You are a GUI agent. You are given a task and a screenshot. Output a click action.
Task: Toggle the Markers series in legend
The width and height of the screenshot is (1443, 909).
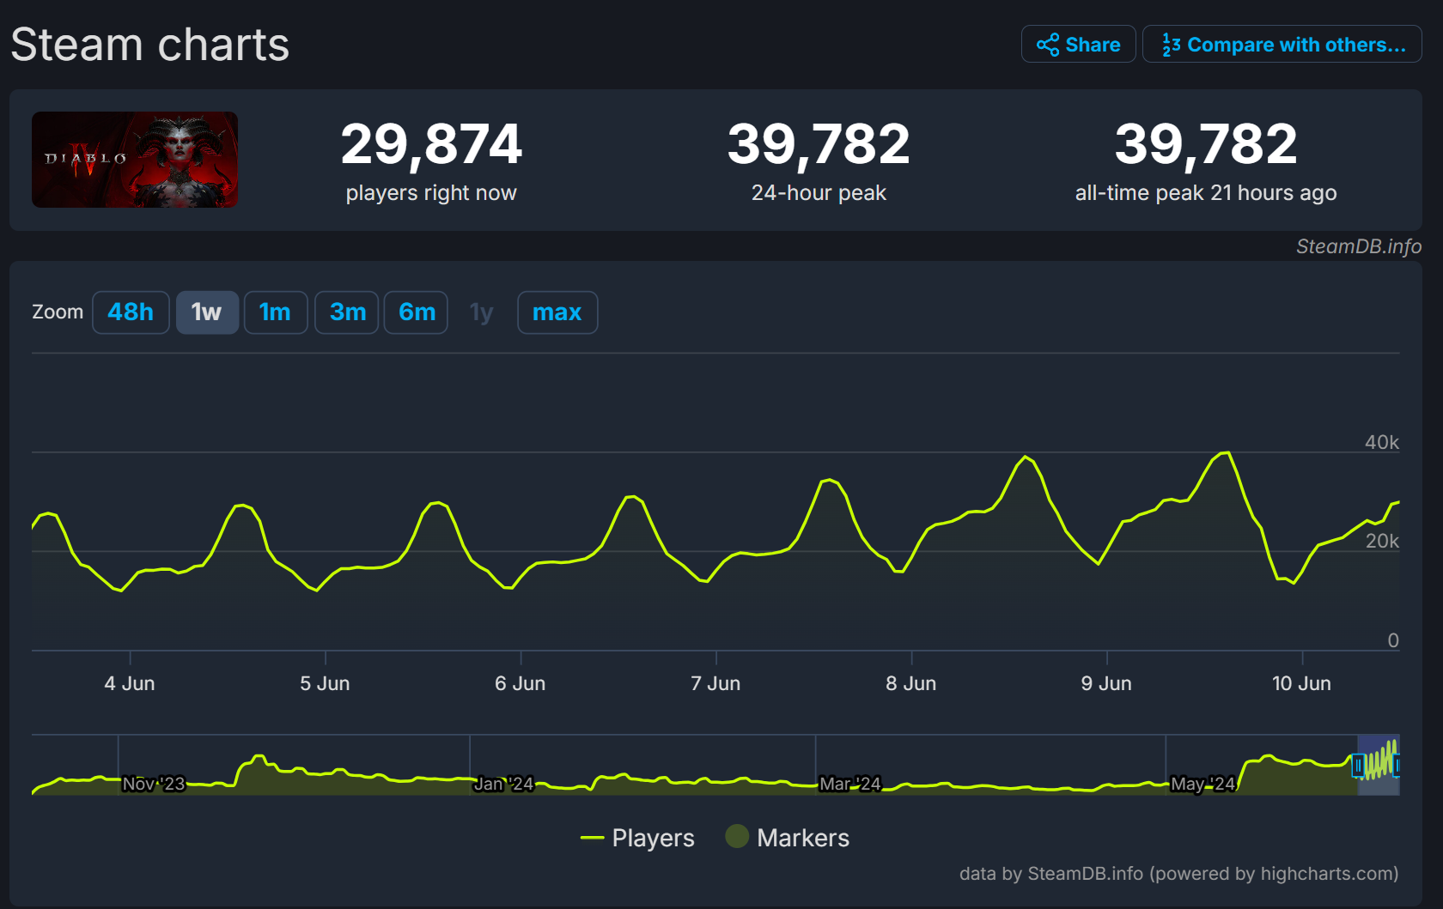[x=788, y=838]
